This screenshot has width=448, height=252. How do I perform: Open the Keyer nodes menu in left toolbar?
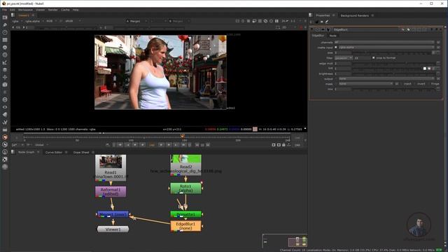5,62
